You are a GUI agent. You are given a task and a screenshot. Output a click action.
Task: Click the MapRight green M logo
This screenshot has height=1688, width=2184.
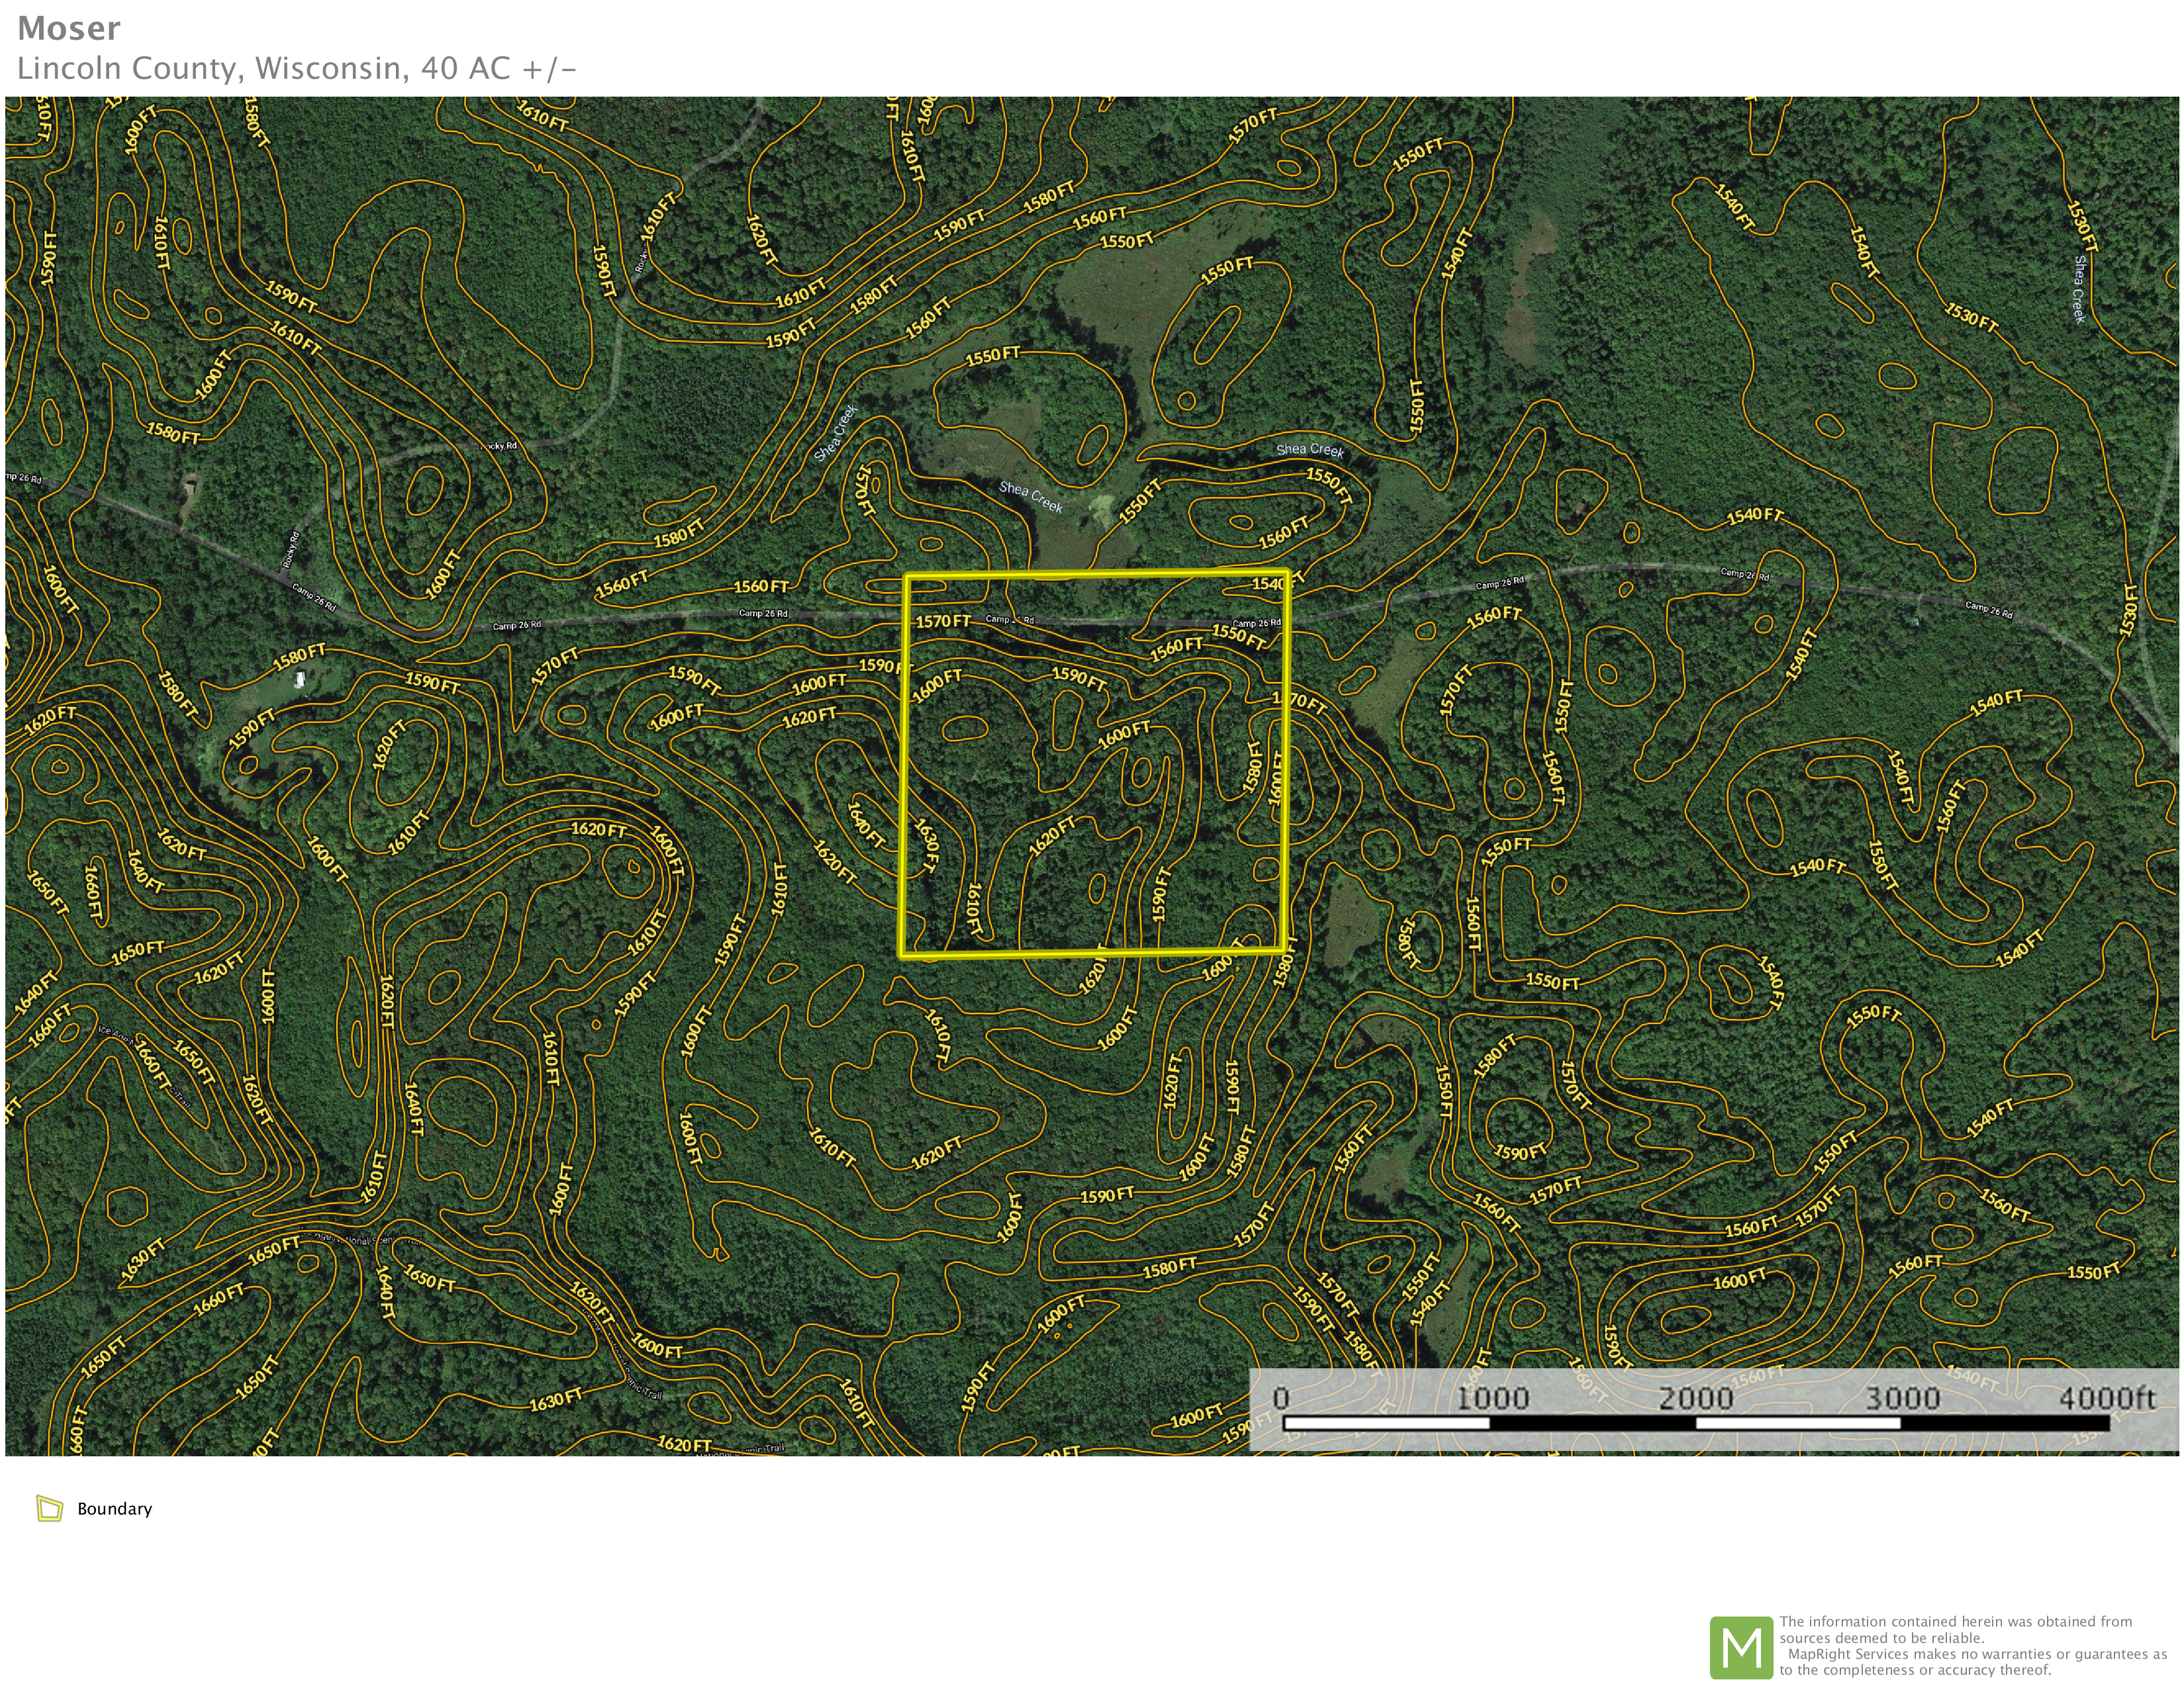point(1741,1647)
